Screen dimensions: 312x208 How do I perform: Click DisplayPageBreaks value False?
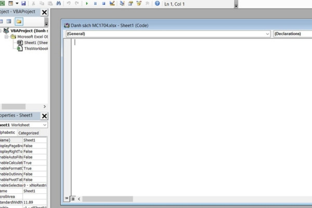[35, 146]
